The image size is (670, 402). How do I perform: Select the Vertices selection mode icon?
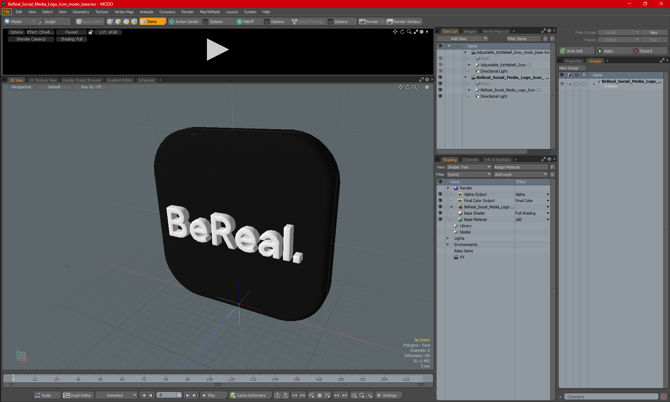point(110,22)
